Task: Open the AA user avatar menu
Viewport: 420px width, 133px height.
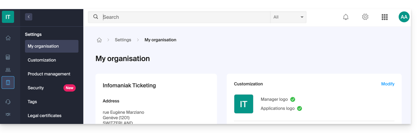Action: point(404,17)
